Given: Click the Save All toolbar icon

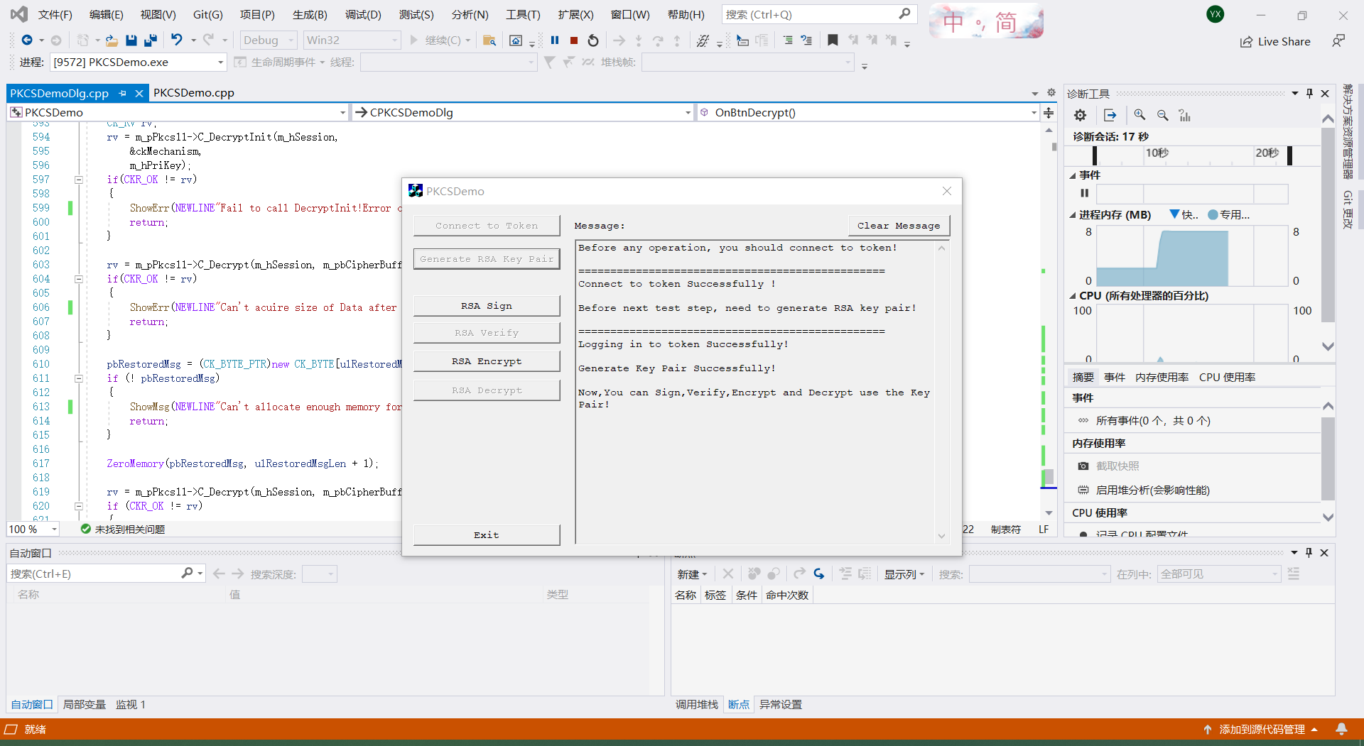Looking at the screenshot, I should (x=150, y=40).
